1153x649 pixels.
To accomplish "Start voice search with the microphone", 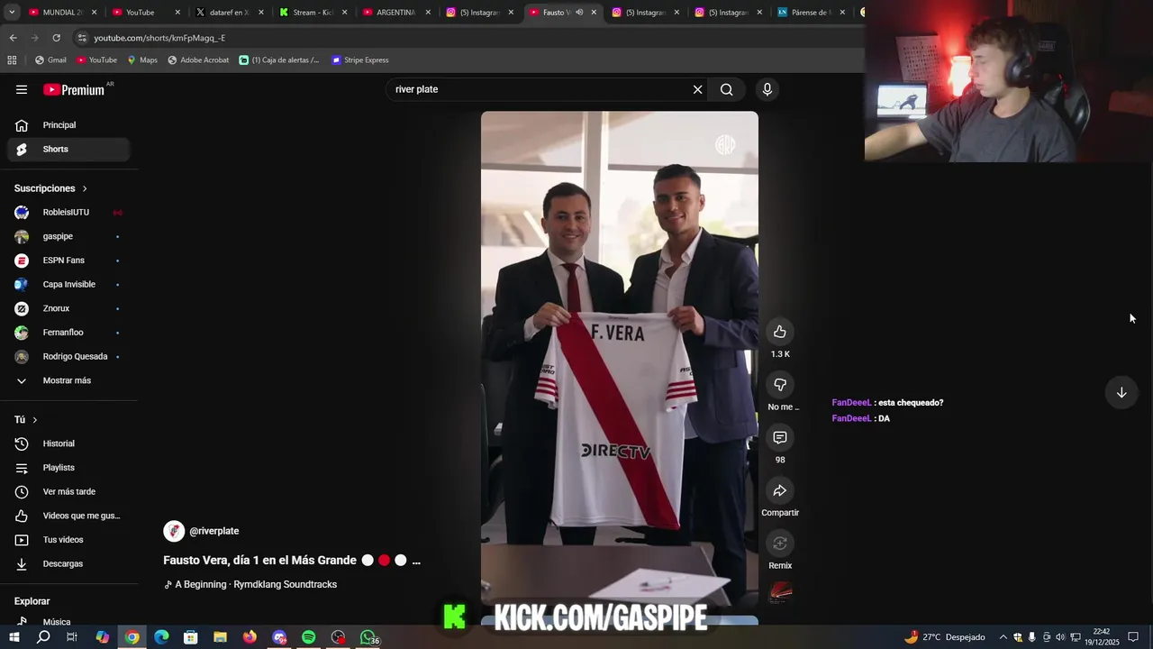I will pyautogui.click(x=767, y=89).
